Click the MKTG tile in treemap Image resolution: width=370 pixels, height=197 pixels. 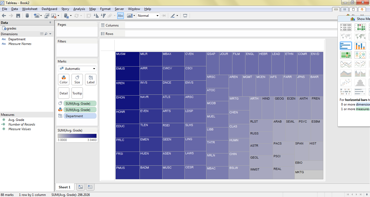click(x=309, y=175)
